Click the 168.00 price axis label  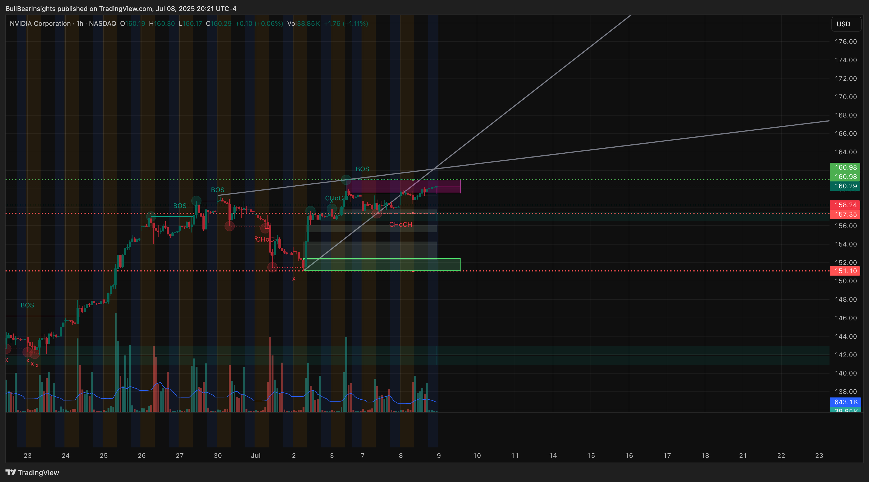pos(845,115)
